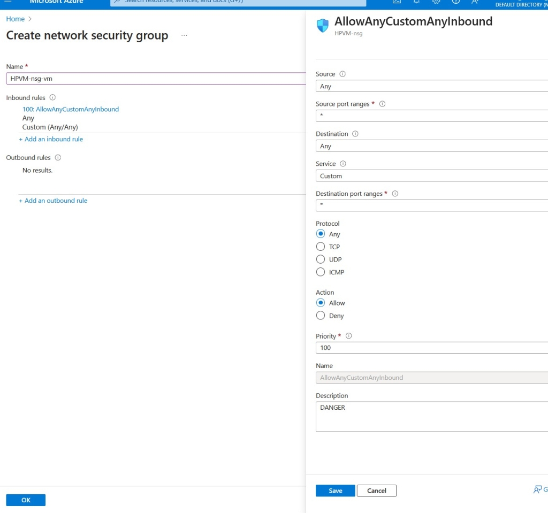Click the Priority info icon
This screenshot has width=548, height=513.
[x=349, y=336]
